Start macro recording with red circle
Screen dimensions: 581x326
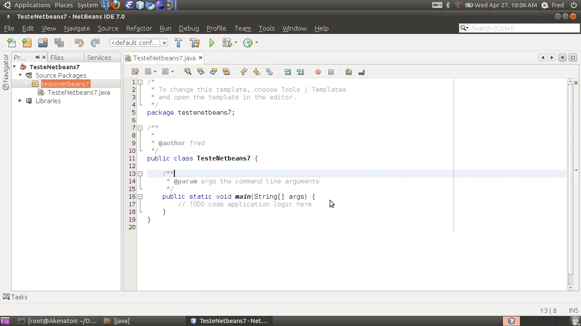tap(318, 72)
